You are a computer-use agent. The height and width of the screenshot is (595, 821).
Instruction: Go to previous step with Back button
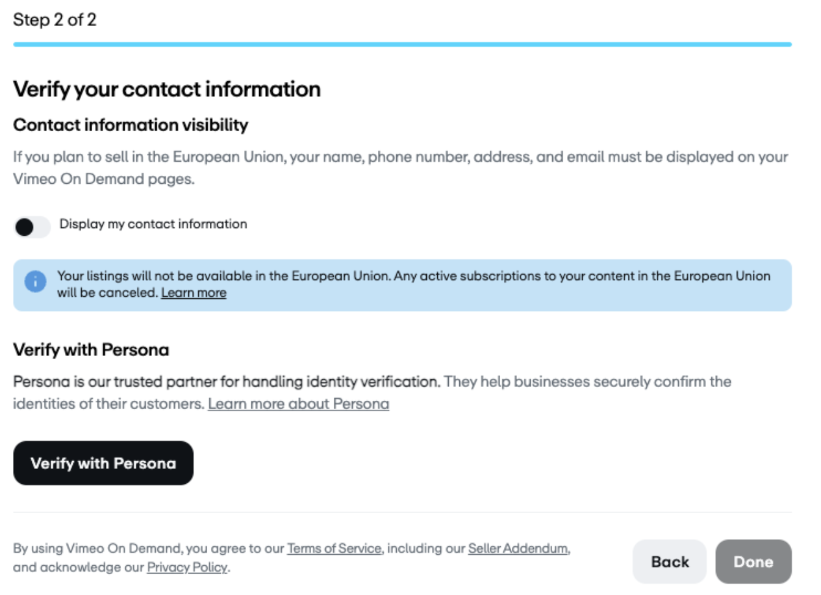coord(670,562)
